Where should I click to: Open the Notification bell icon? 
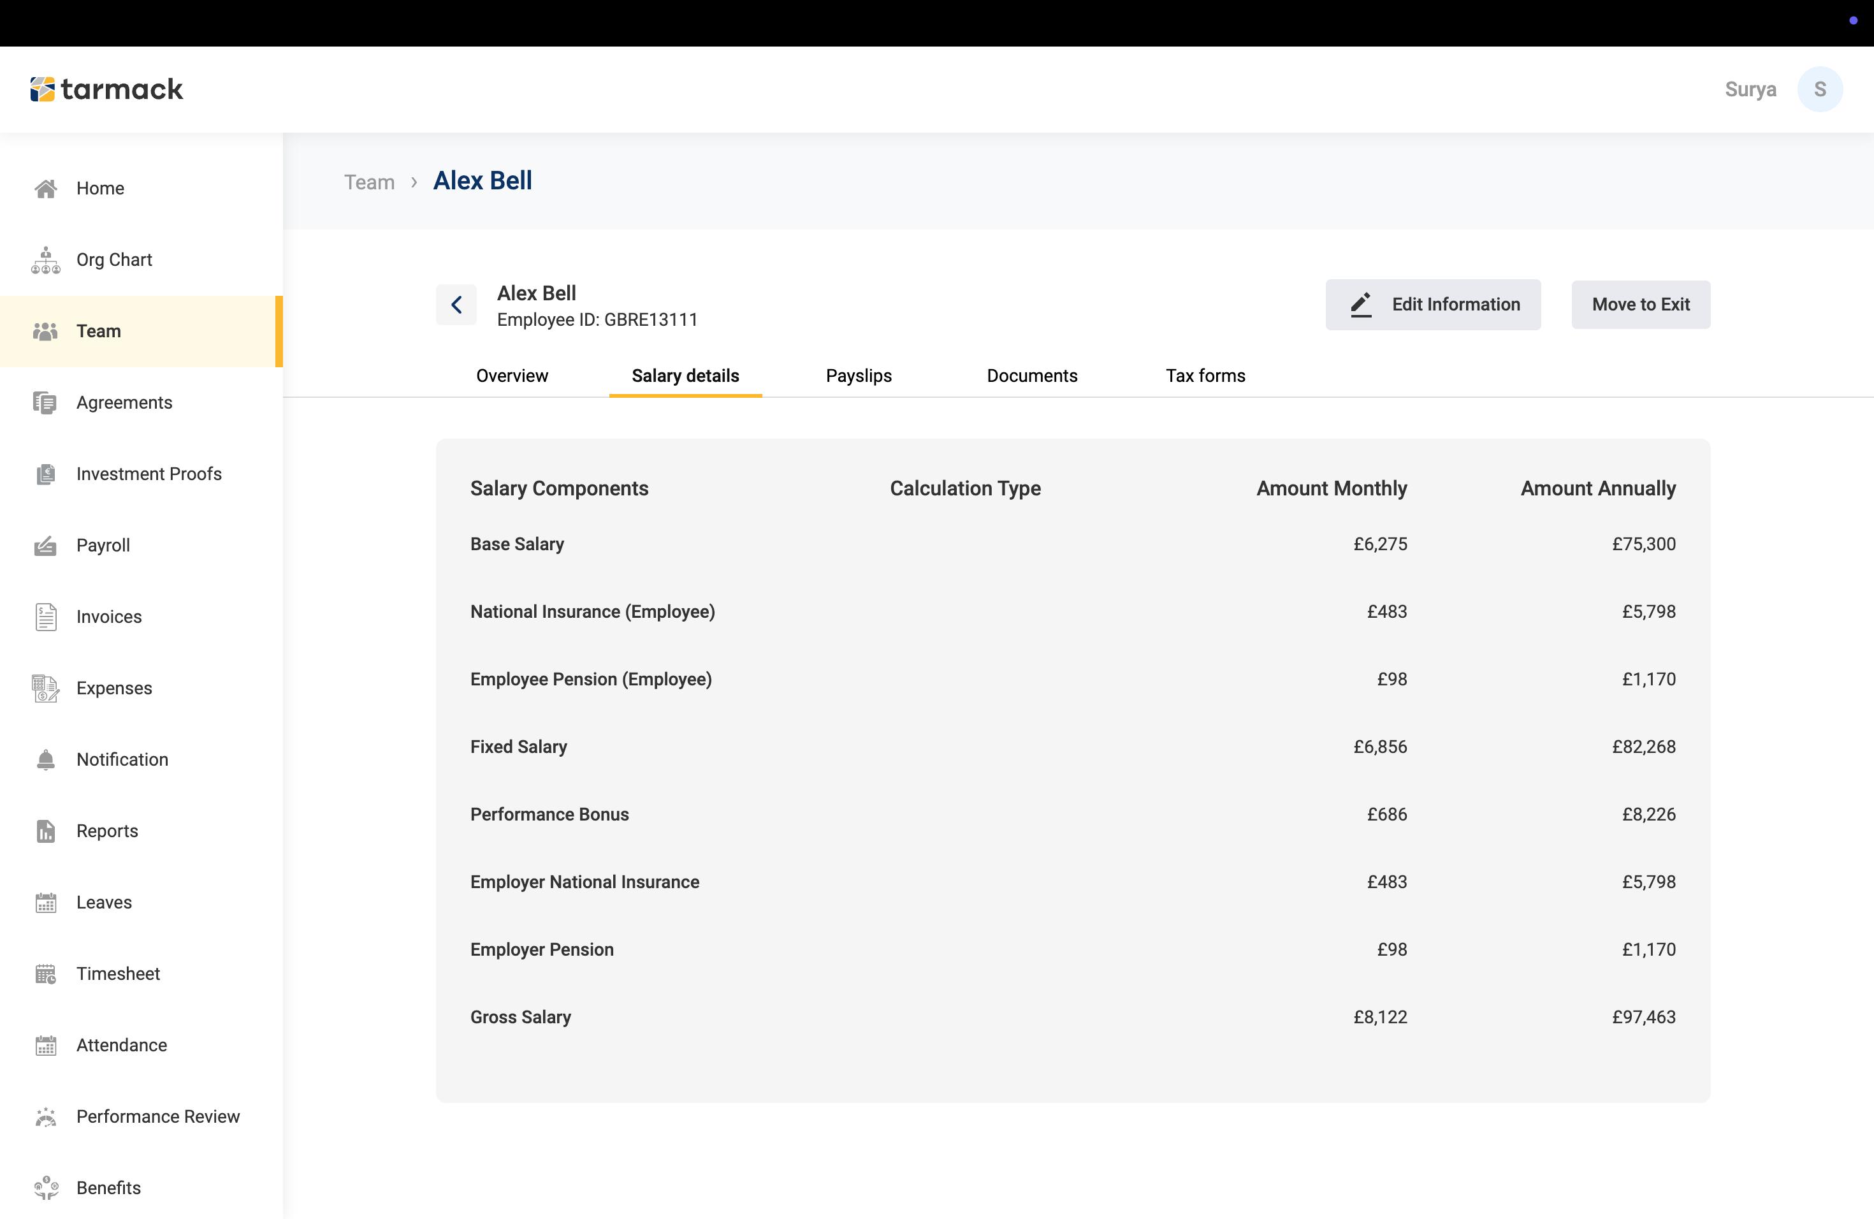(x=46, y=759)
